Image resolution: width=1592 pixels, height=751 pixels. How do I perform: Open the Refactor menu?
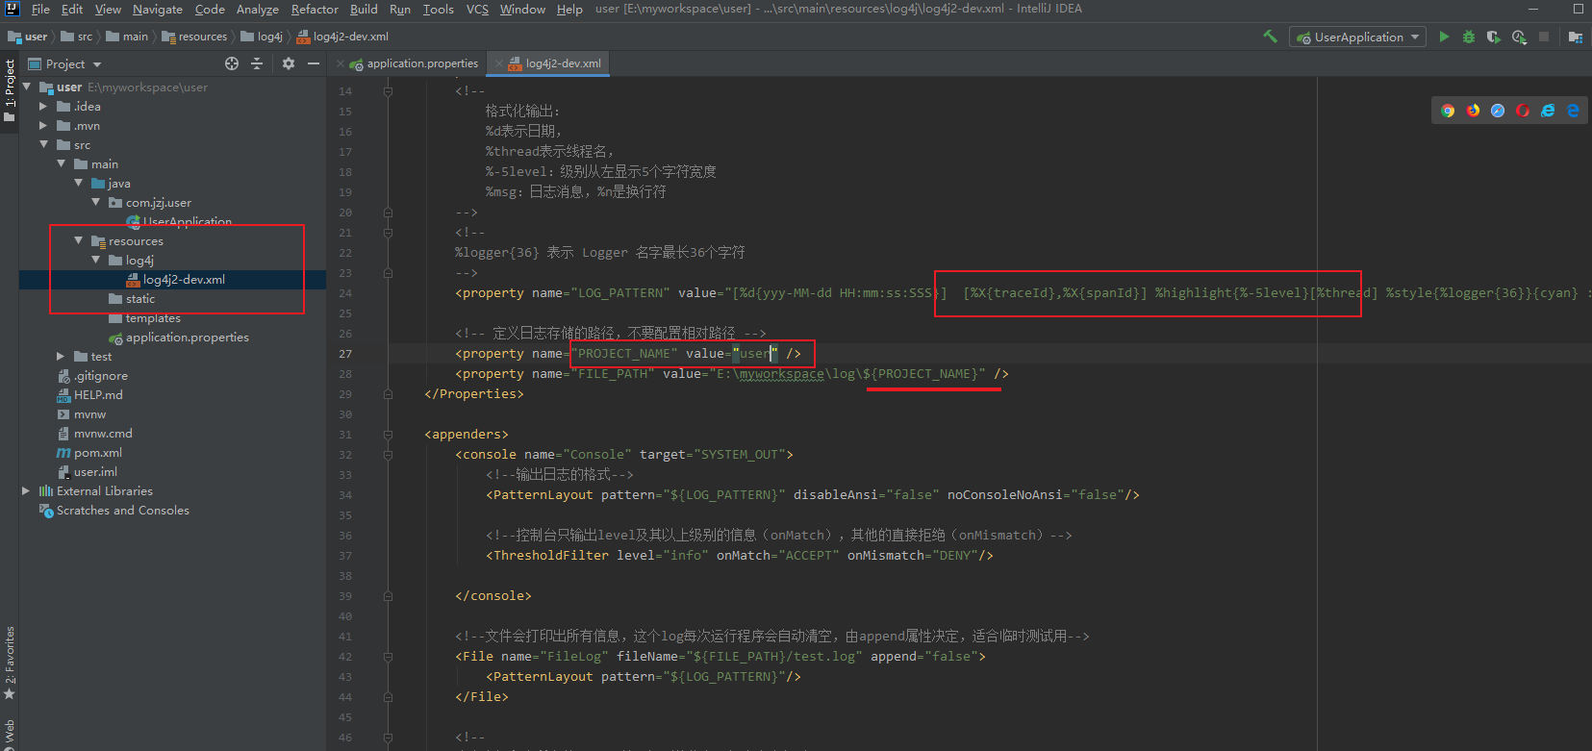315,9
